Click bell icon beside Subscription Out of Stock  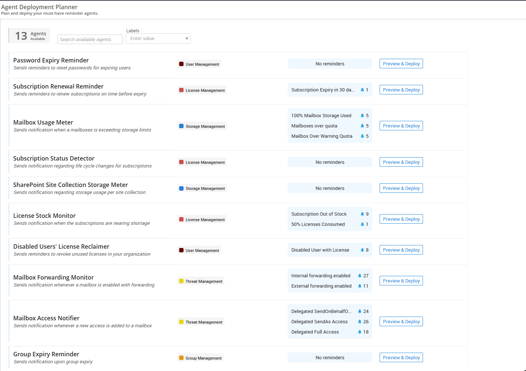[x=362, y=214]
